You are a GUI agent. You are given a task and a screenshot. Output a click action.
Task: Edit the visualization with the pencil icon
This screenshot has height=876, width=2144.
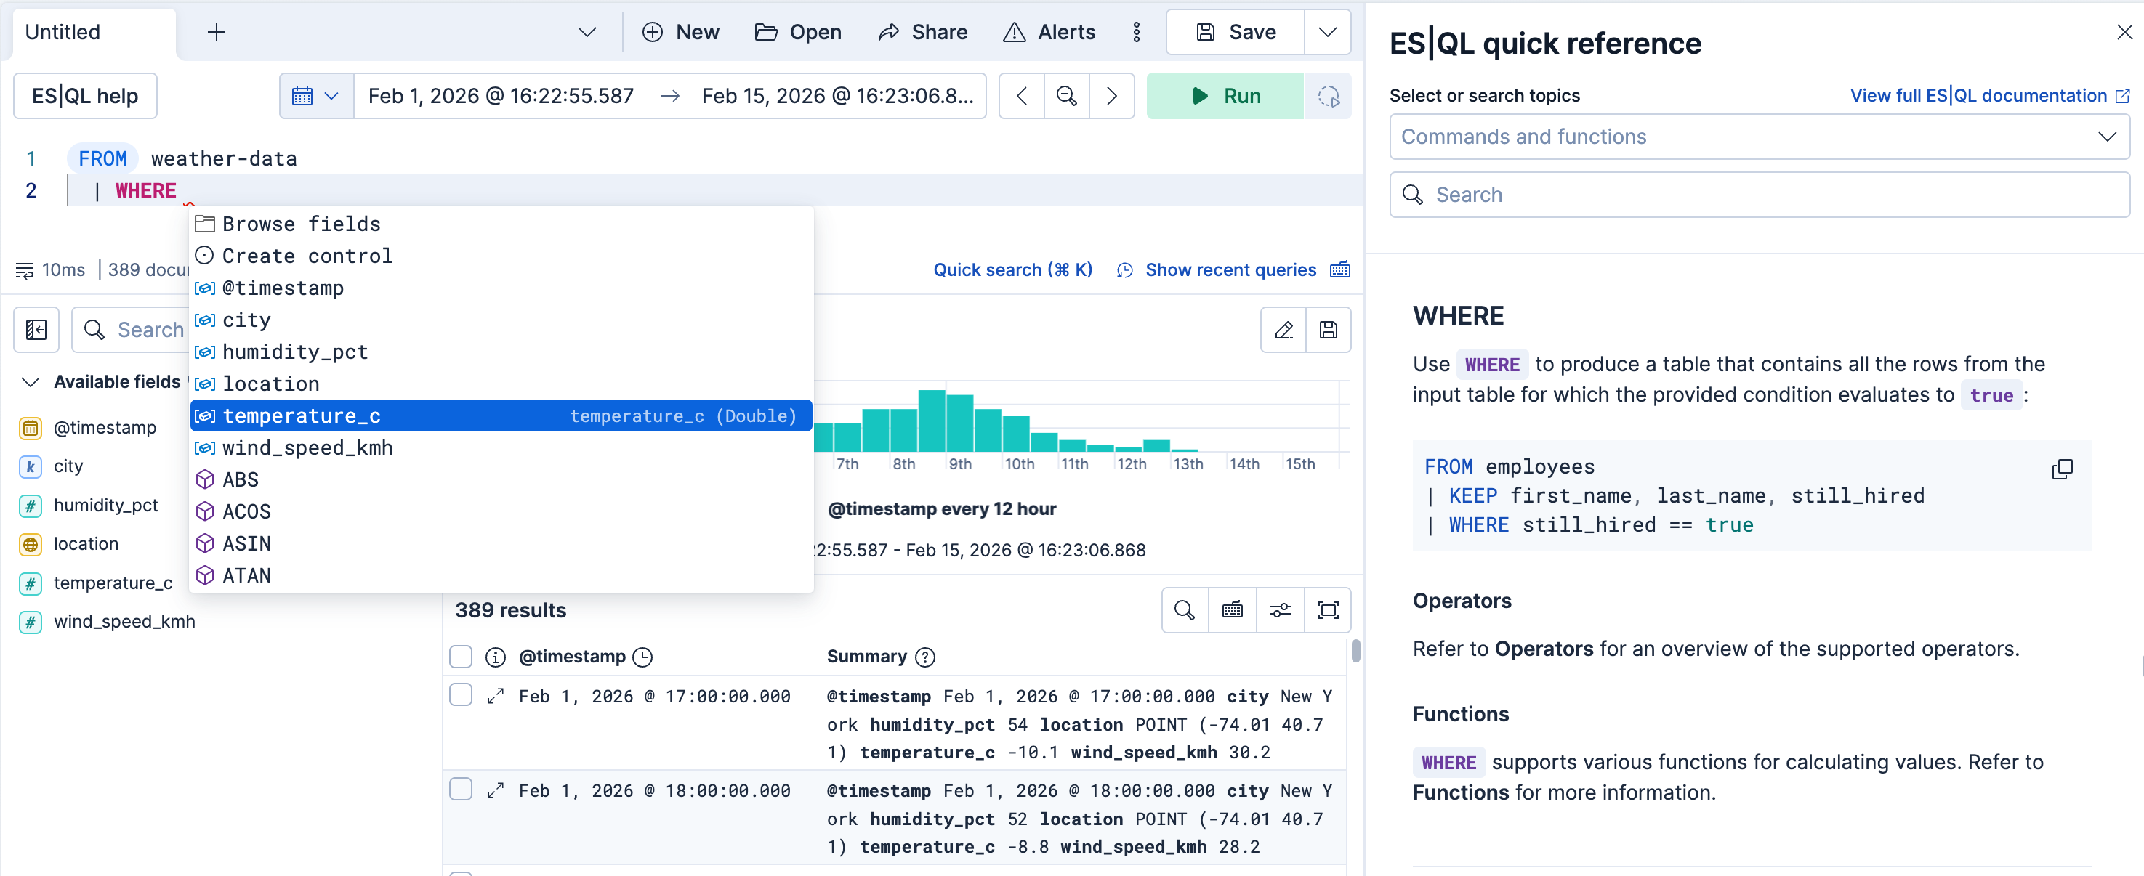[1283, 330]
